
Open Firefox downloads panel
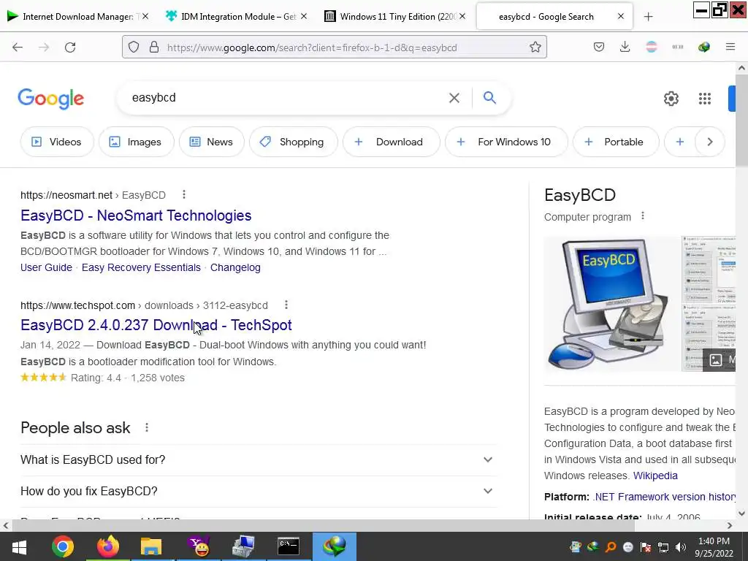coord(625,47)
